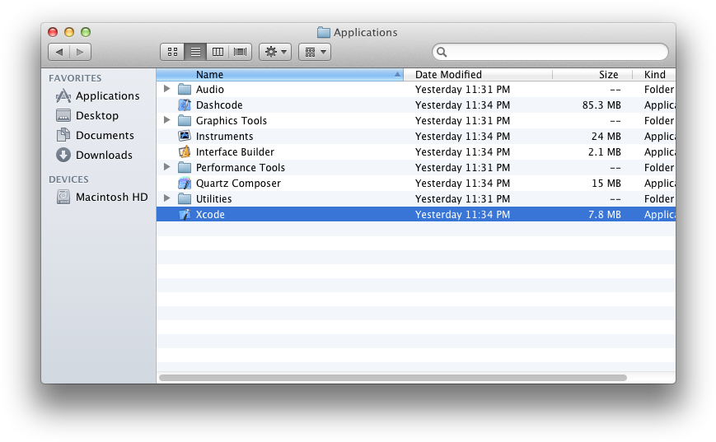Screen dimensions: 716x442
Task: Zoom the window with green button
Action: [x=86, y=32]
